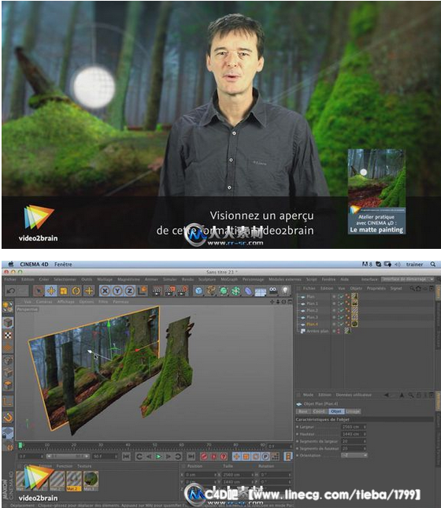Toggle the enable checkmark for Plan.4
The height and width of the screenshot is (508, 441).
[x=341, y=324]
